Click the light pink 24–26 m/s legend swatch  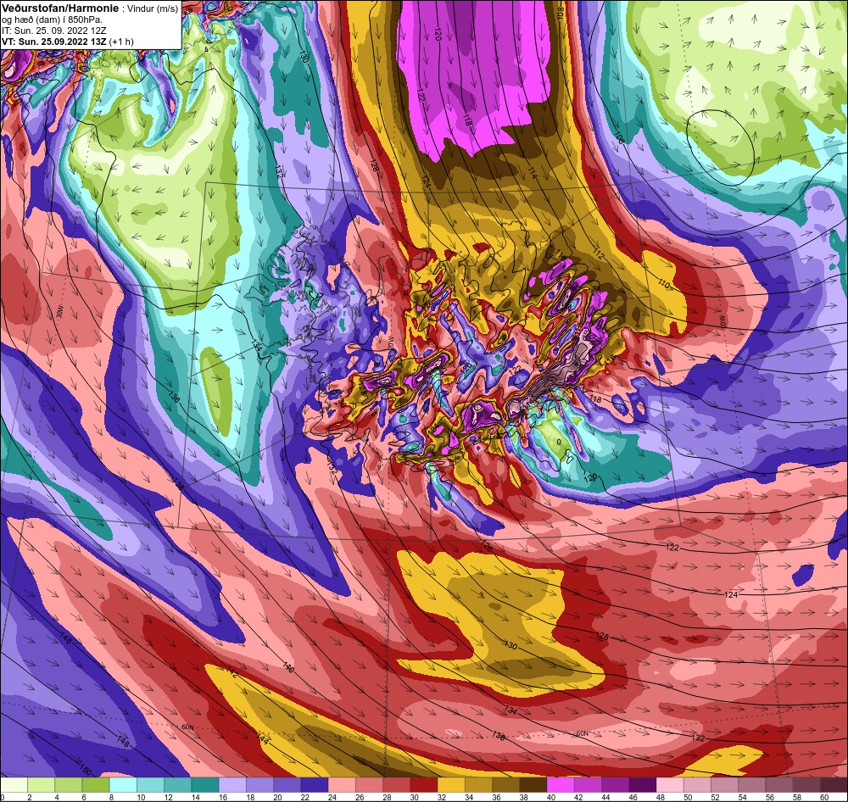[342, 785]
